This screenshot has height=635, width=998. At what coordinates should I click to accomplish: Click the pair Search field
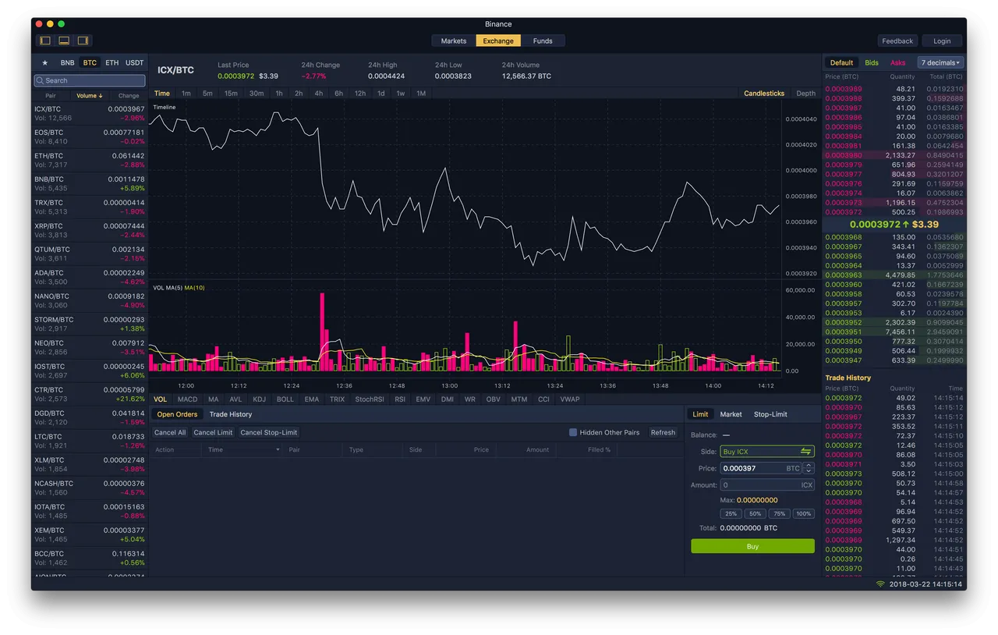tap(90, 80)
